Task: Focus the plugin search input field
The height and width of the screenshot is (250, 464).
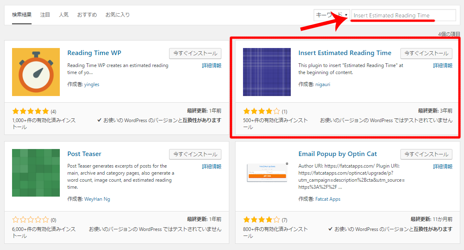Action: pyautogui.click(x=404, y=15)
